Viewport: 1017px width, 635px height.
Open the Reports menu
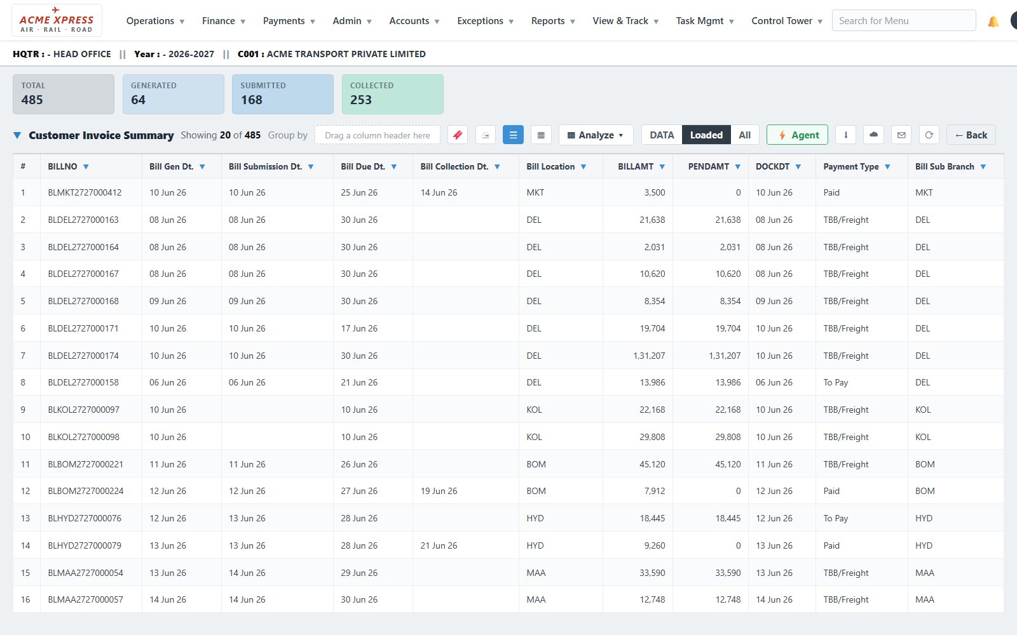tap(553, 21)
